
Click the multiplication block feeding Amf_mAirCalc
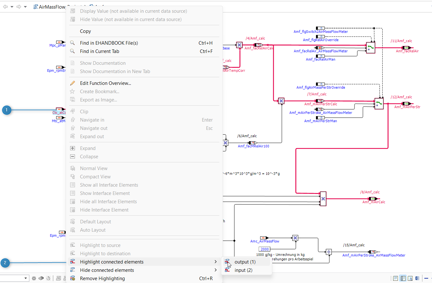coord(323,199)
